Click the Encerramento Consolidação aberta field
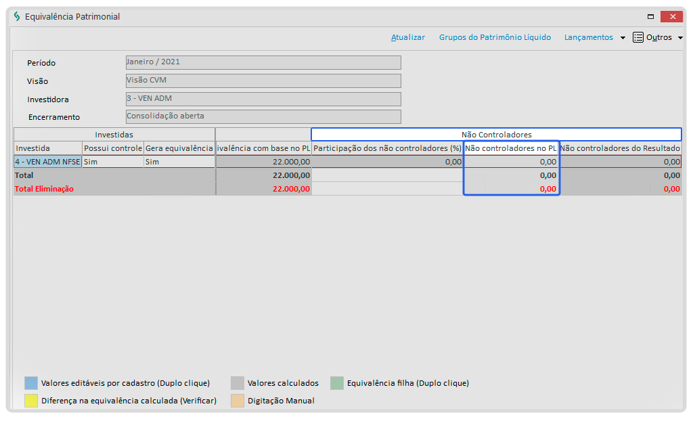 pos(263,116)
